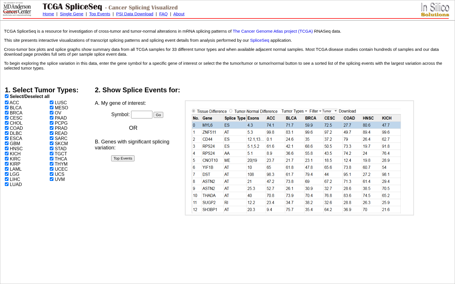Follow The Cancer Genome Atlas project link

coord(273,31)
